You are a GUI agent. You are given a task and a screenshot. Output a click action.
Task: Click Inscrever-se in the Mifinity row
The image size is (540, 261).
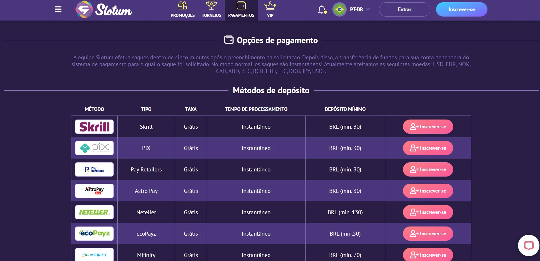[x=428, y=254]
